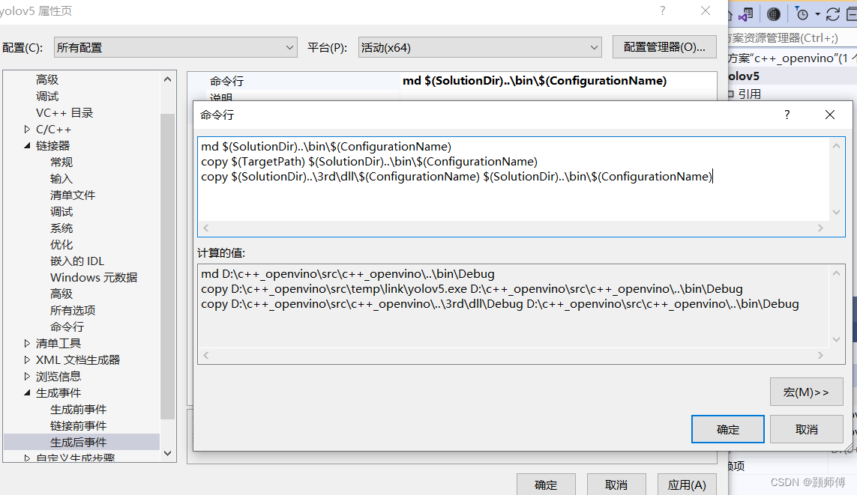Click globe icon in Solution Explorer toolbar
The height and width of the screenshot is (495, 857).
773,14
